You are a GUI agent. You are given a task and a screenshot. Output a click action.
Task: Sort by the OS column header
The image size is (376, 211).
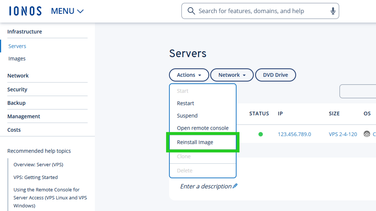tap(367, 114)
